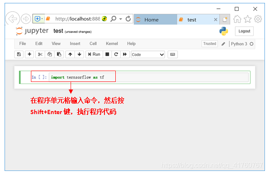
Task: Rename notebook by clicking test title
Action: [58, 31]
